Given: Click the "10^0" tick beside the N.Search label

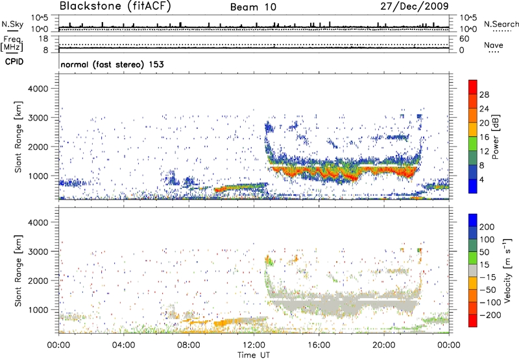Looking at the screenshot, I should pyautogui.click(x=468, y=29).
